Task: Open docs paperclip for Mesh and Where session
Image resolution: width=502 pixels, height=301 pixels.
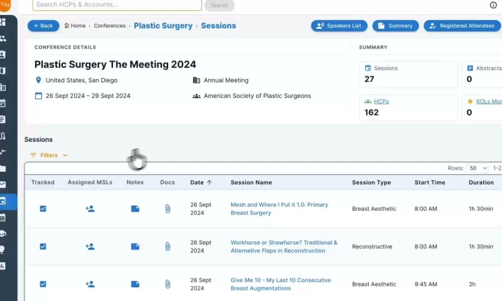Action: (168, 209)
